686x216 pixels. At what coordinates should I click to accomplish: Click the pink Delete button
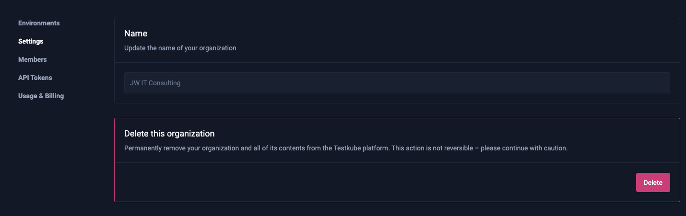point(653,182)
